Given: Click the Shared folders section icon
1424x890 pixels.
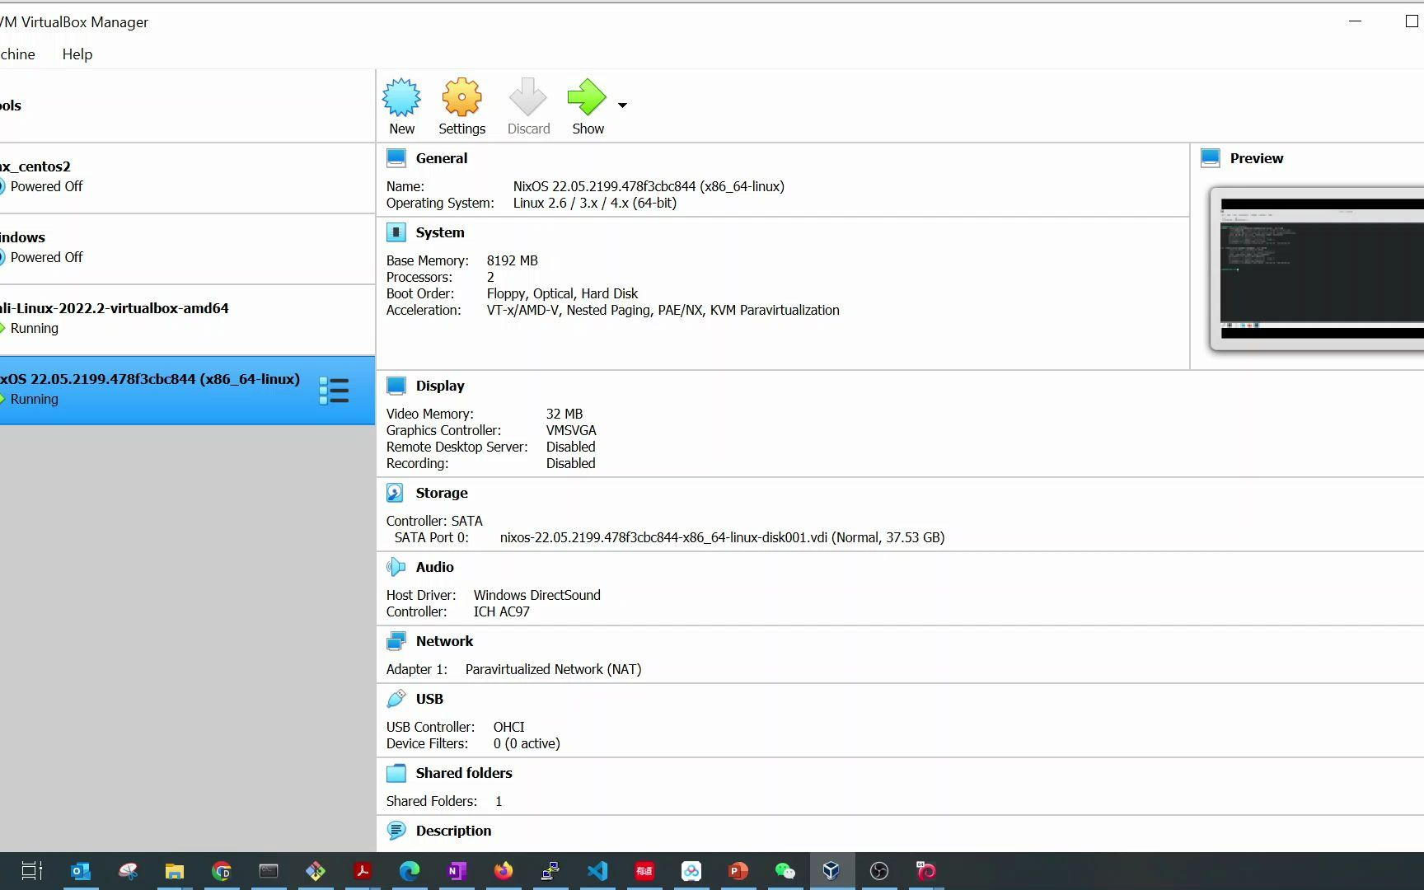Looking at the screenshot, I should point(396,773).
